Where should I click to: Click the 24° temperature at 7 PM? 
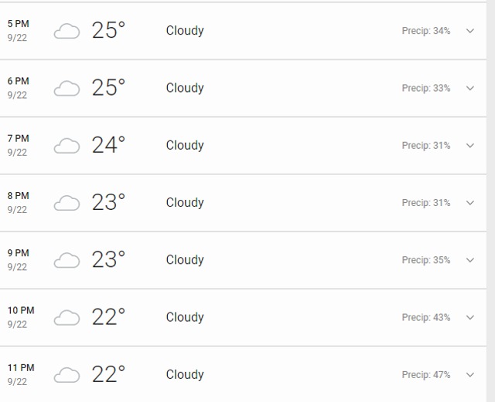pyautogui.click(x=108, y=145)
